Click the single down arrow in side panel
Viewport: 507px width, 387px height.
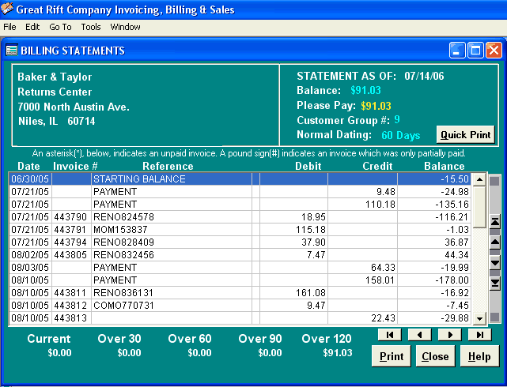[495, 263]
